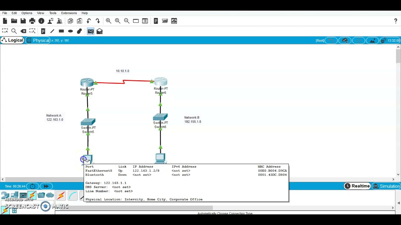Select Router6 on the canvas
The width and height of the screenshot is (401, 225).
[161, 82]
